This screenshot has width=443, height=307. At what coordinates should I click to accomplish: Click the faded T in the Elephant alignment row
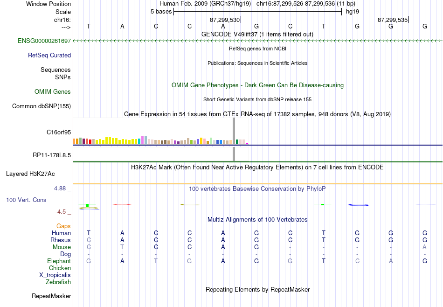point(156,261)
